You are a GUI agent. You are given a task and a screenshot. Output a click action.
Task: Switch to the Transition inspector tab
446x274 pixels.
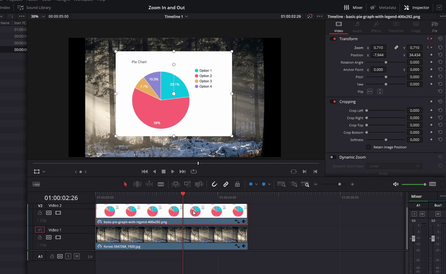(x=396, y=27)
